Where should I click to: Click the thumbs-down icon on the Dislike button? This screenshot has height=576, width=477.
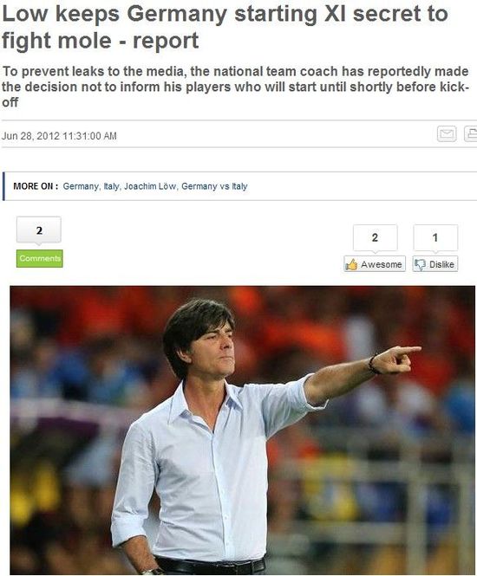[x=420, y=264]
